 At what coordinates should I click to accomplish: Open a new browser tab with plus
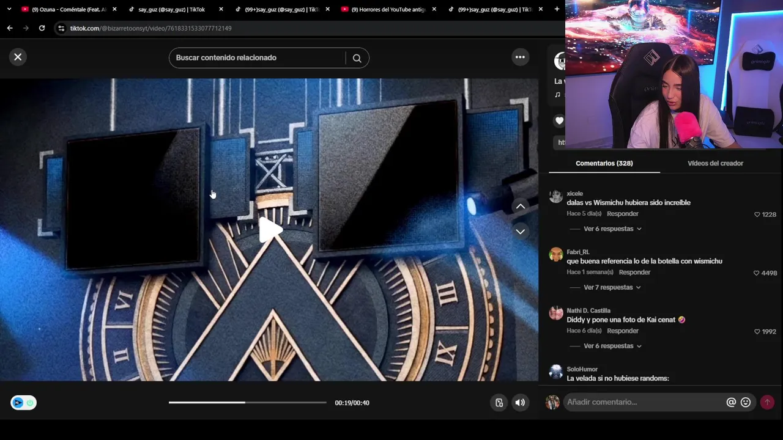point(557,9)
